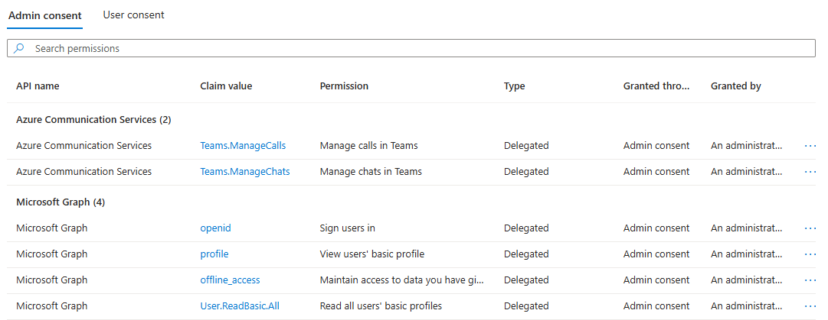This screenshot has height=320, width=828.
Task: Sort by the API name column header
Action: pos(38,86)
